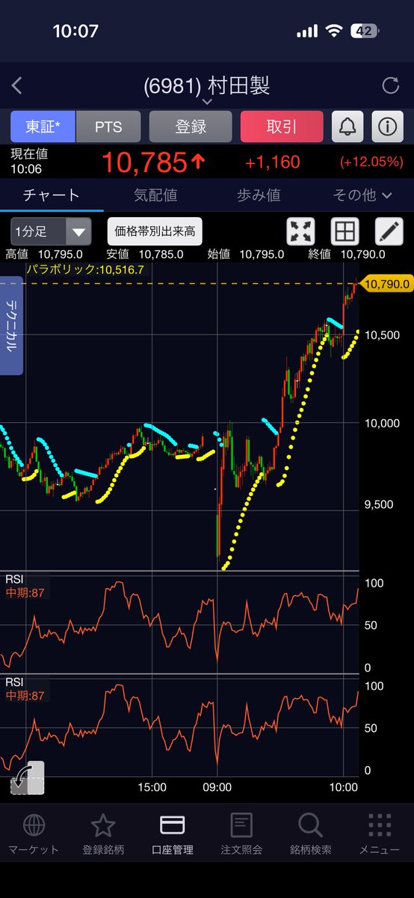Tap the lower RSI 中期:87 label

click(x=25, y=695)
